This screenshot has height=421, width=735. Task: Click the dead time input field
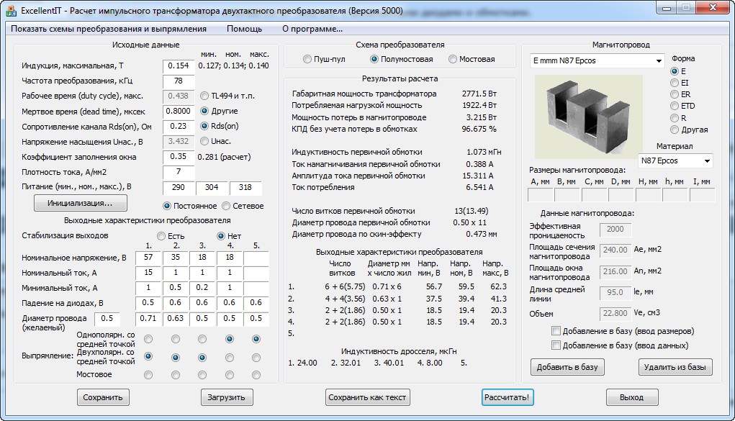pos(179,111)
